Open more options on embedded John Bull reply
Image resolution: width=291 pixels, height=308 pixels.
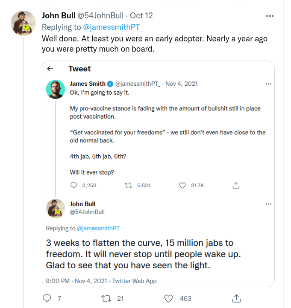268,204
